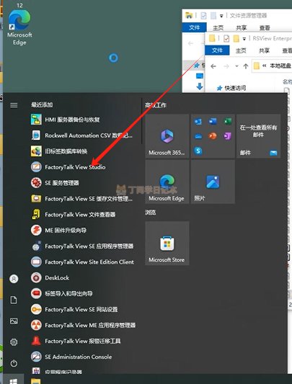Open the Photos tile
Image resolution: width=292 pixels, height=384 pixels.
pos(213,182)
